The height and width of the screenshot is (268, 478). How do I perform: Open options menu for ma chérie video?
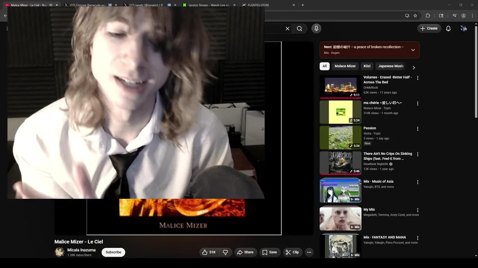pyautogui.click(x=418, y=103)
